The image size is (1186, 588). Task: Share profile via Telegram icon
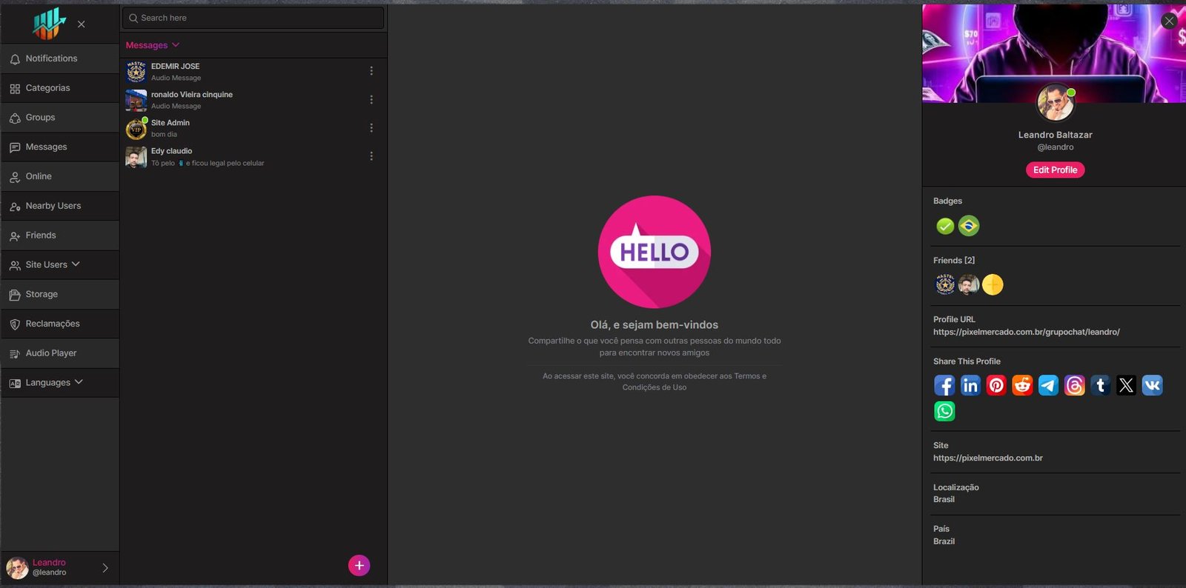[1048, 385]
